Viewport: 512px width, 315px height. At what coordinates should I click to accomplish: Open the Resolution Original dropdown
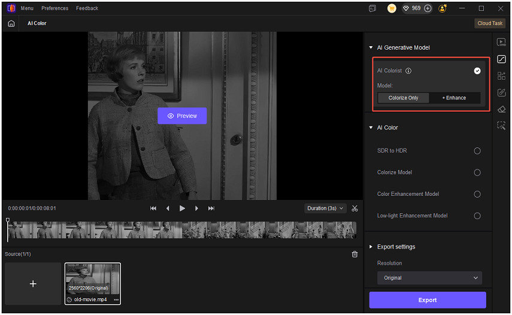(429, 278)
